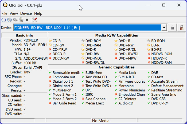Click green check beside Media Lock
The width and height of the screenshot is (187, 124).
click(116, 72)
